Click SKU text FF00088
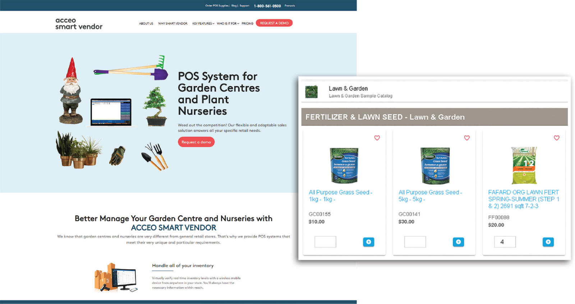Screen dimensions: 575x304 pyautogui.click(x=498, y=217)
